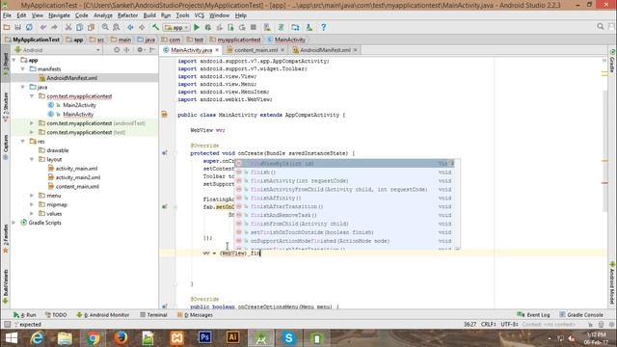The height and width of the screenshot is (347, 617).
Task: Expand the Gradle Scripts node
Action: pyautogui.click(x=14, y=223)
